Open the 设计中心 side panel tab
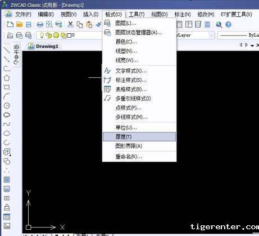This screenshot has width=259, height=236. [16, 55]
